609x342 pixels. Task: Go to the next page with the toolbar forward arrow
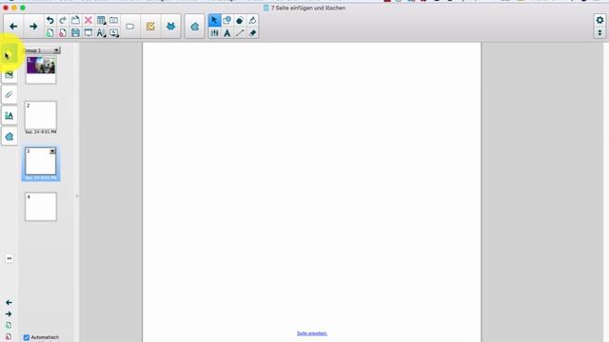(x=33, y=27)
